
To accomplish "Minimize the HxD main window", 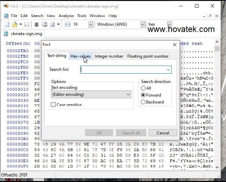I will tap(181, 6).
